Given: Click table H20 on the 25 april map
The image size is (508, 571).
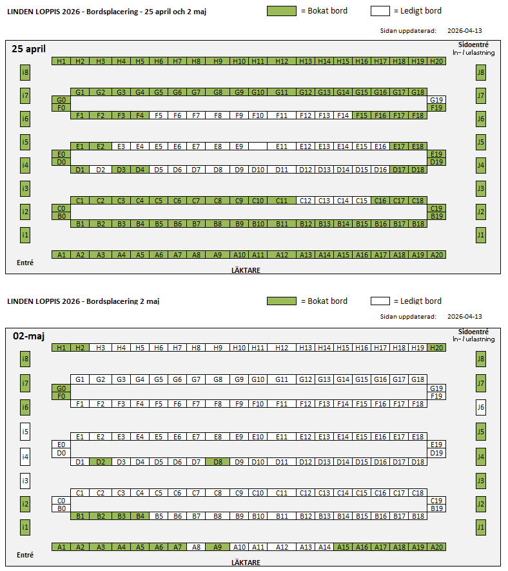Looking at the screenshot, I should tap(436, 61).
